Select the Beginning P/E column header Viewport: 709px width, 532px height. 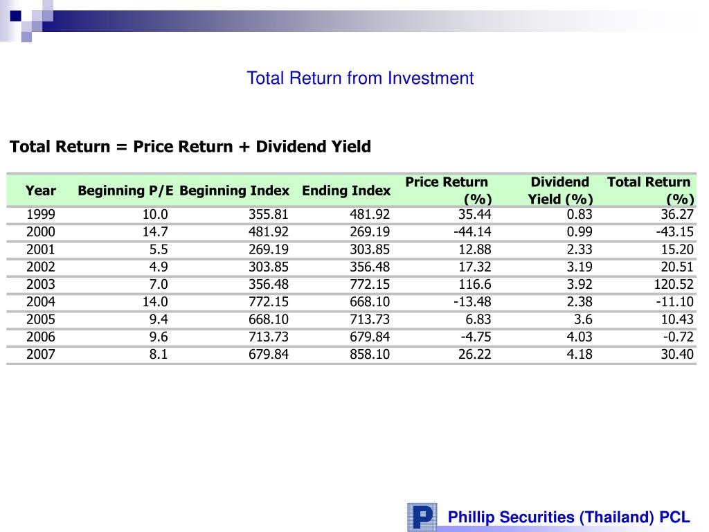125,190
